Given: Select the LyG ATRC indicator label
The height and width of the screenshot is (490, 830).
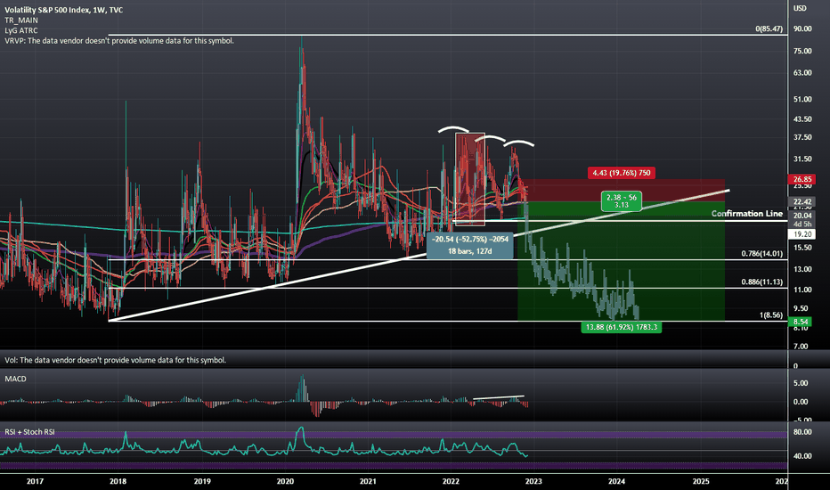Looking at the screenshot, I should (x=21, y=30).
